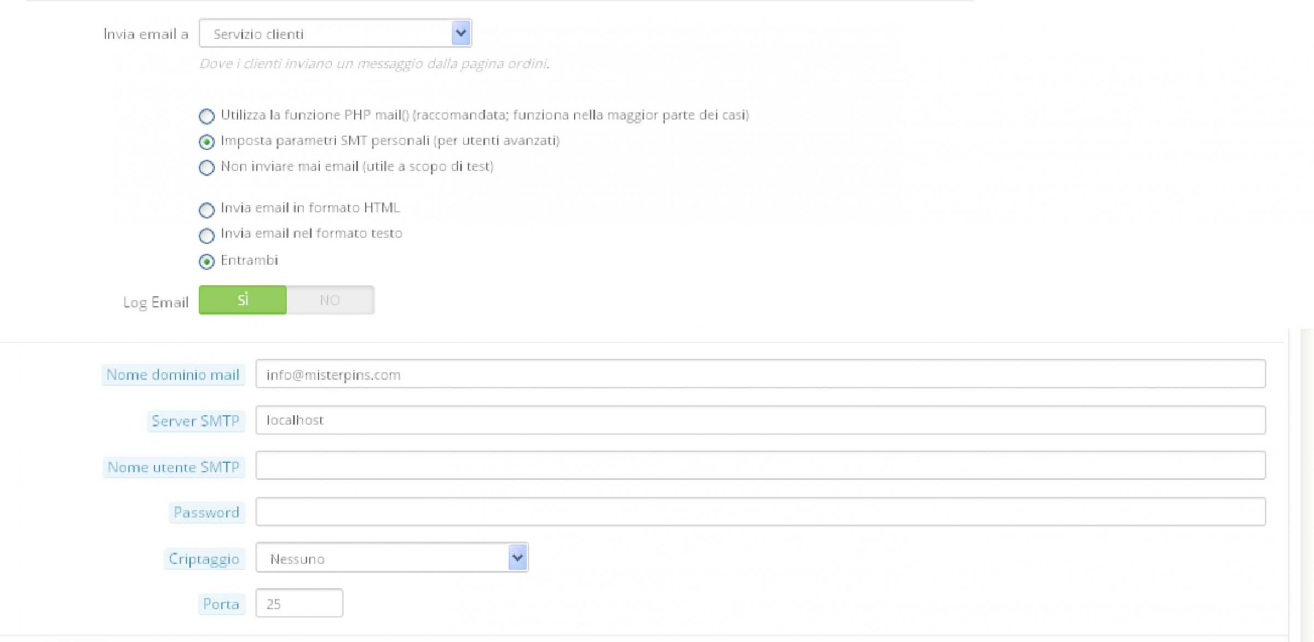Viewport: 1314px width, 642px height.
Task: Click into the Password field
Action: tap(760, 512)
